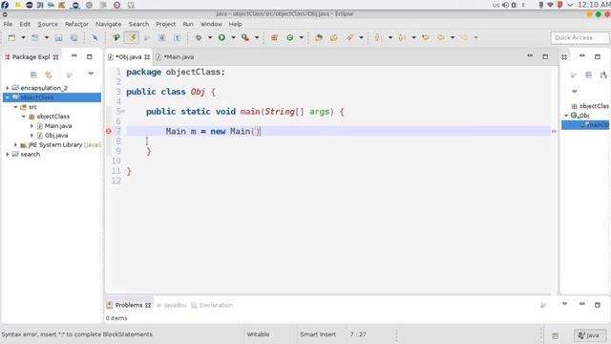611x344 pixels.
Task: Maximize the editor area
Action: pos(545,56)
